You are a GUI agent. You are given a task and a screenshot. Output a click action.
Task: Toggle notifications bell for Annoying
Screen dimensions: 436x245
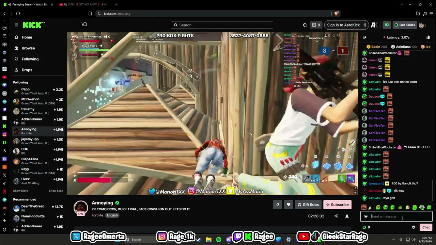click(278, 205)
